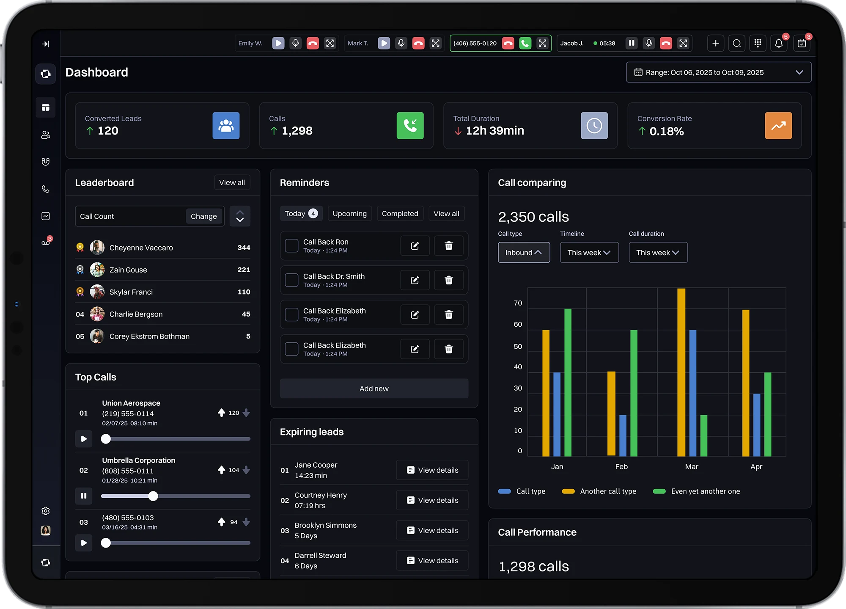
Task: Click Umbrella Corporation recording progress slider
Action: pyautogui.click(x=176, y=496)
